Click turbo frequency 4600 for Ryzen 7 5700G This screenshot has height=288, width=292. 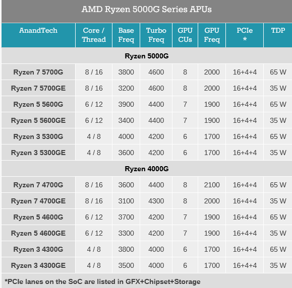coord(156,72)
